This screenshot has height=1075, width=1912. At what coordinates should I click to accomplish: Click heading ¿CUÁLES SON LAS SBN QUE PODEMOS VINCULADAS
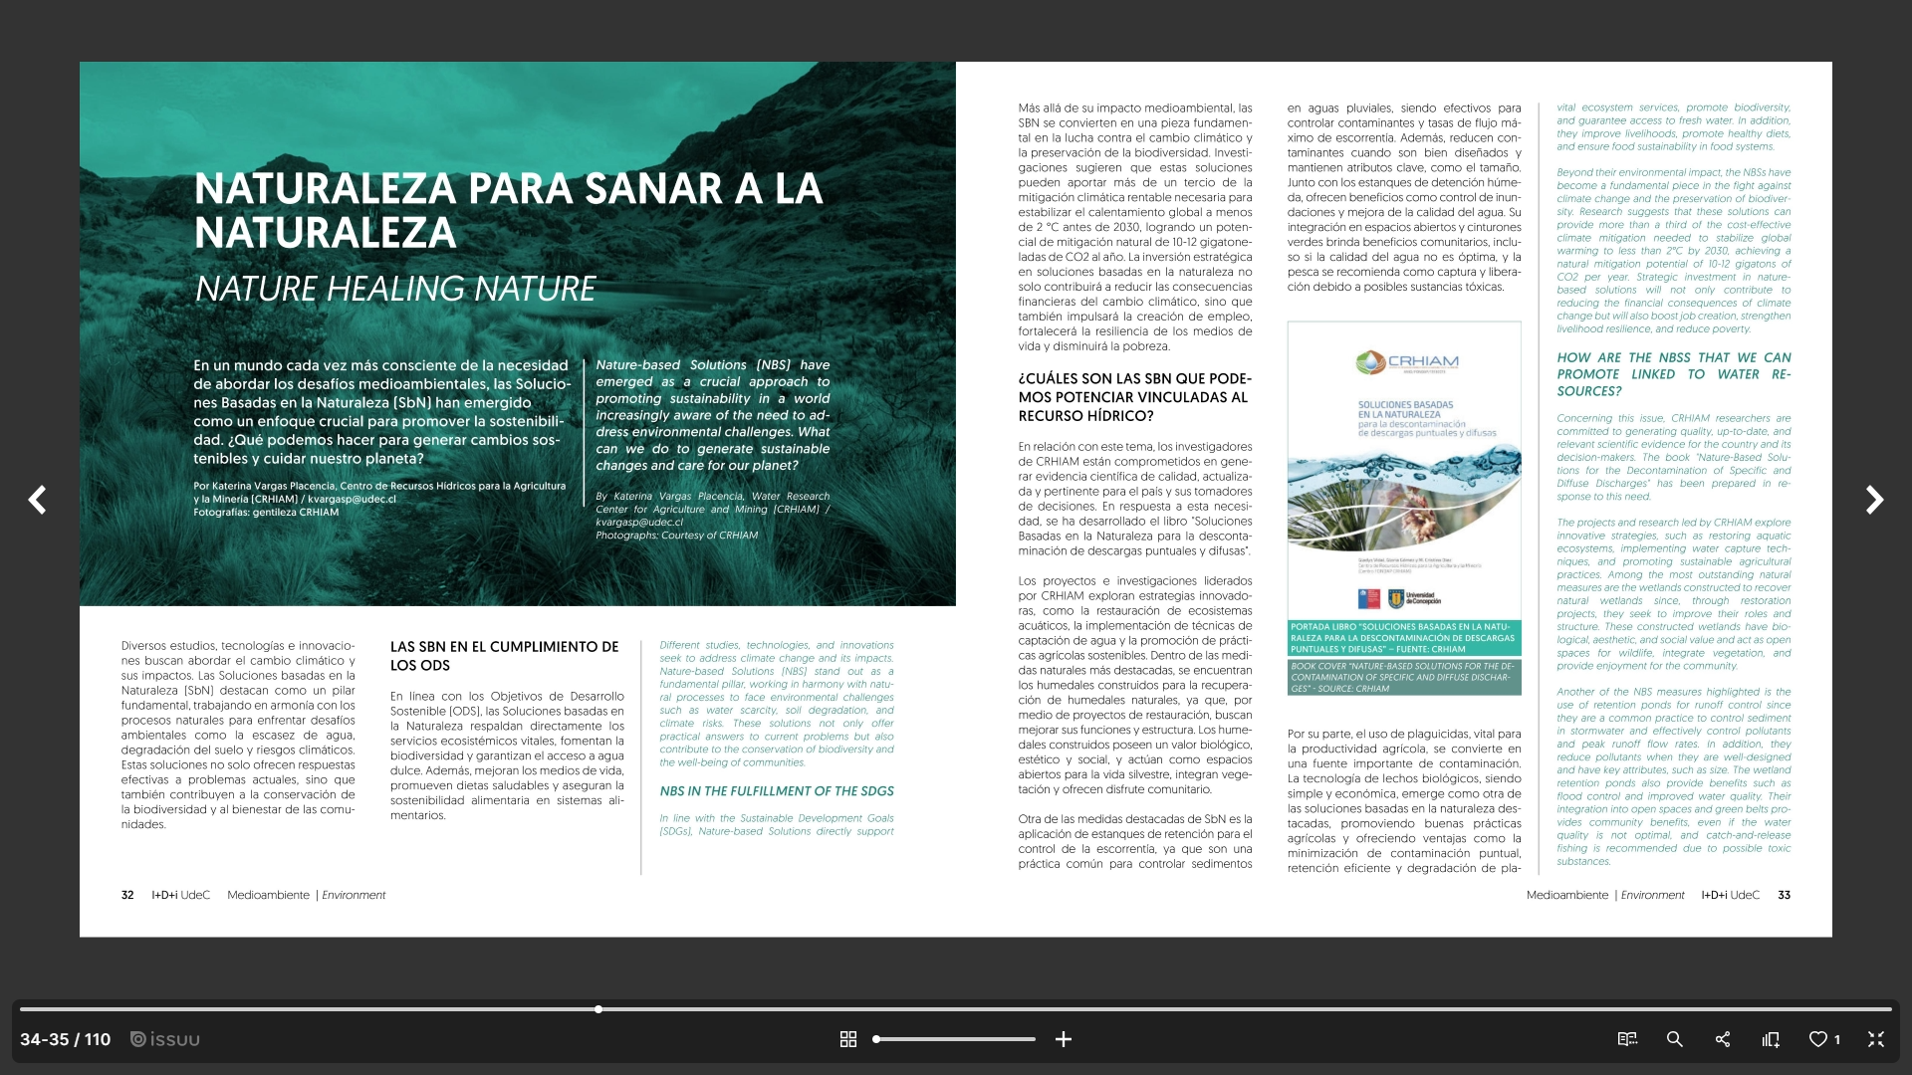point(1135,397)
